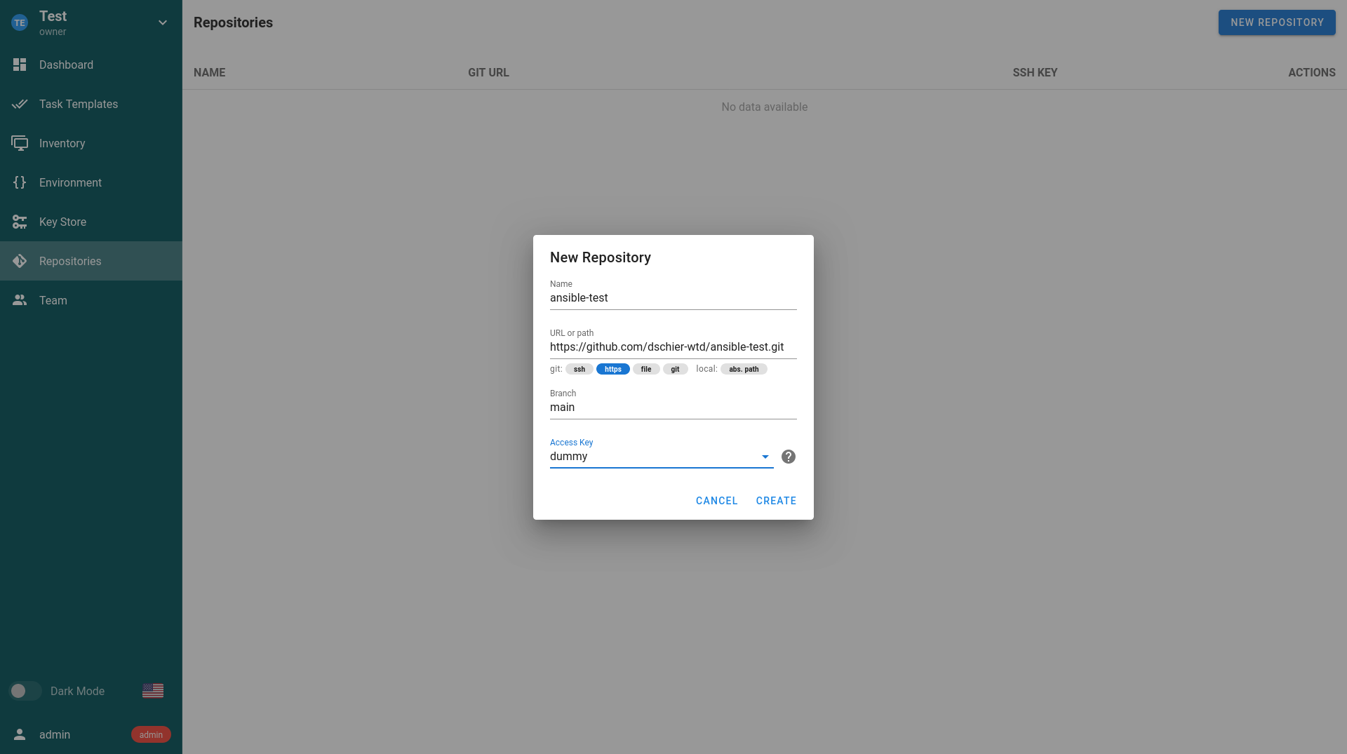This screenshot has width=1347, height=754.
Task: Expand the Test project switcher chevron
Action: click(x=163, y=22)
